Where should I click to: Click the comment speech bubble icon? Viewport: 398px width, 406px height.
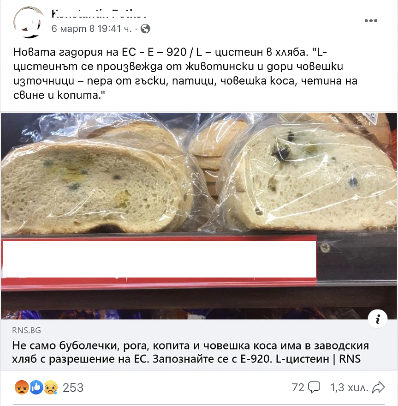314,388
